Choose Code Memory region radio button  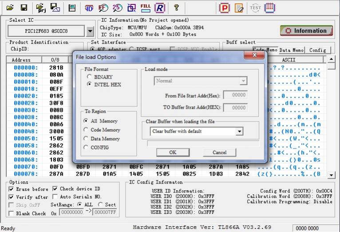click(86, 130)
